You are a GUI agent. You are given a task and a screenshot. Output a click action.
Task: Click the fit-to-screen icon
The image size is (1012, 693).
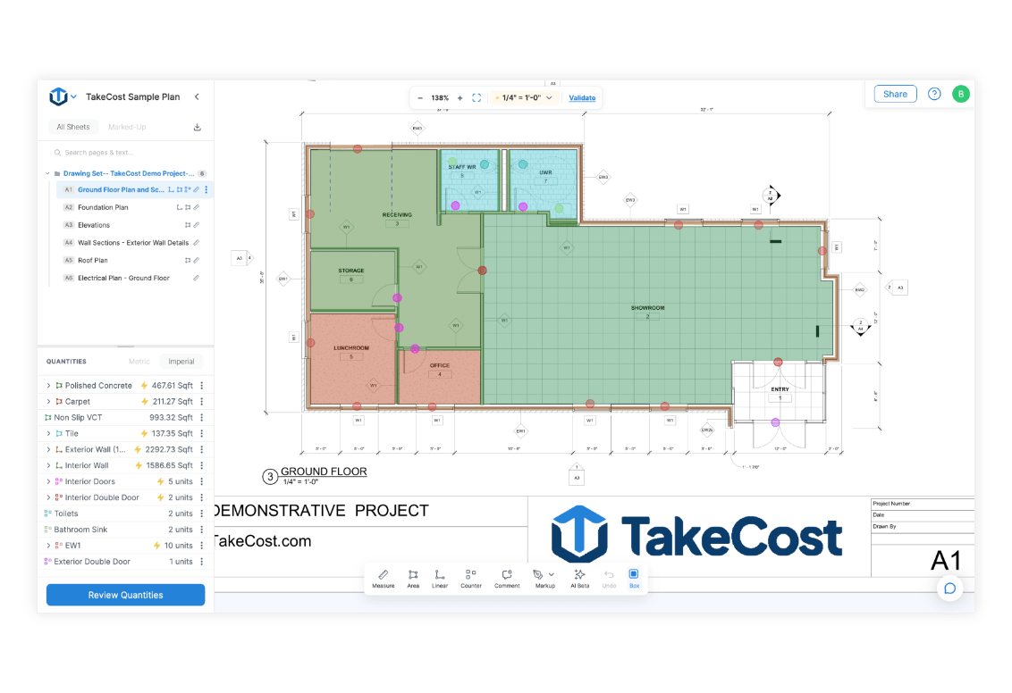[x=476, y=98]
